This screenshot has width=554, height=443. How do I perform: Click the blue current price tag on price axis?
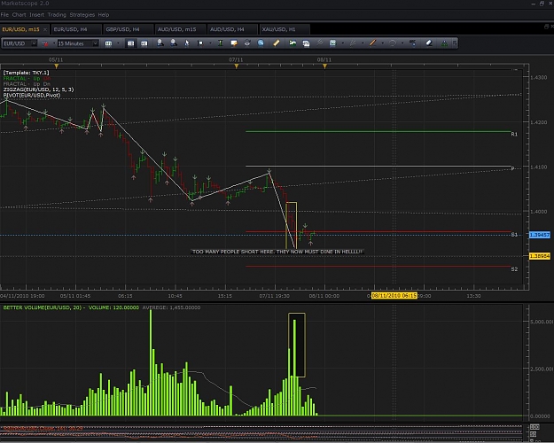coord(540,235)
